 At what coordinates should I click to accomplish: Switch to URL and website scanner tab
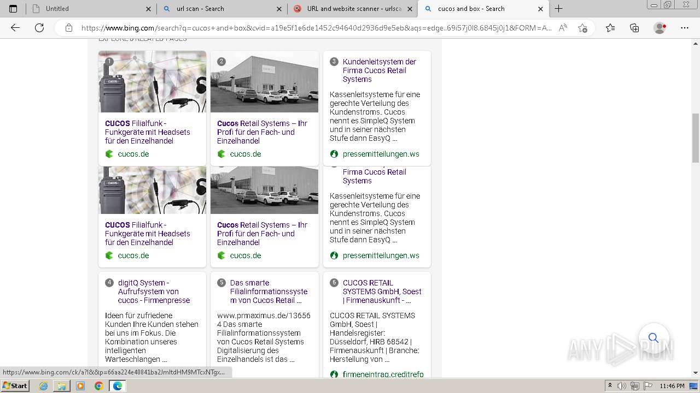tap(353, 9)
